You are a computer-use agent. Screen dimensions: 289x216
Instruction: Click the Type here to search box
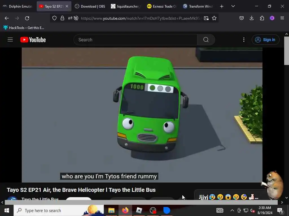[59, 210]
